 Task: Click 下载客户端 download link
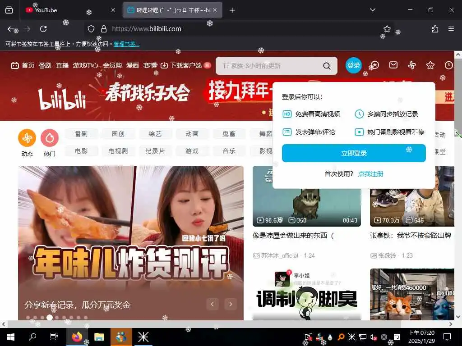tap(185, 65)
